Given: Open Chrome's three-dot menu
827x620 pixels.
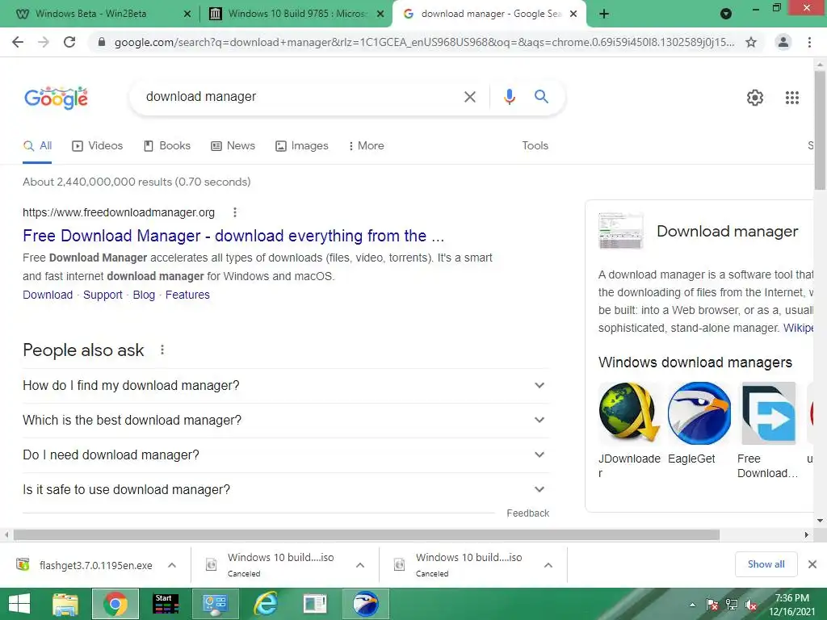Looking at the screenshot, I should (x=809, y=42).
